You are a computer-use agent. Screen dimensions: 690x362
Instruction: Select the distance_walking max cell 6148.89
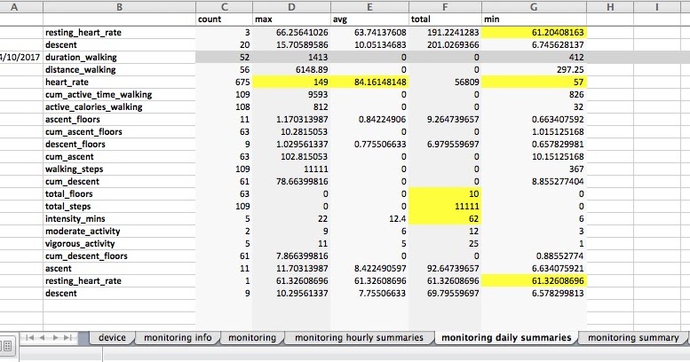tap(291, 69)
